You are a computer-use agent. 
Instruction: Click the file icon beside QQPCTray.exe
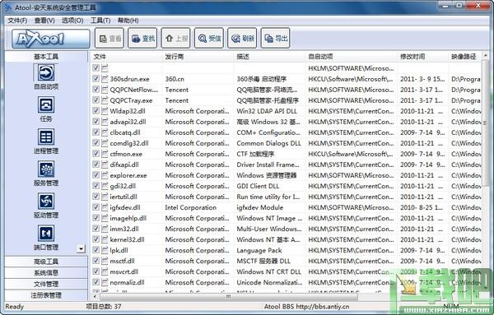[x=105, y=100]
